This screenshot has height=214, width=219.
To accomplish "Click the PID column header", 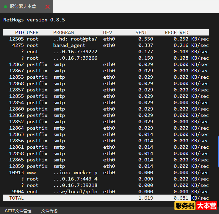I will click(x=20, y=32).
